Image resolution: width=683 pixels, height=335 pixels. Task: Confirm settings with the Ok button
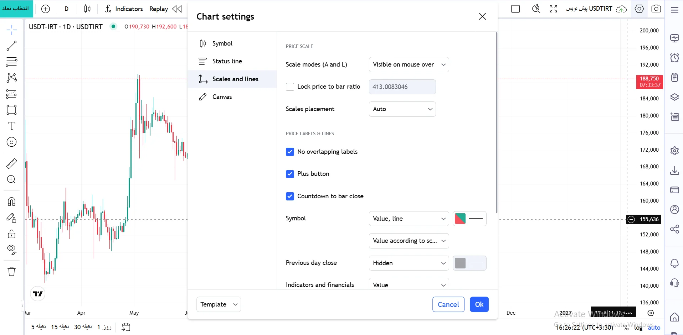click(x=479, y=304)
